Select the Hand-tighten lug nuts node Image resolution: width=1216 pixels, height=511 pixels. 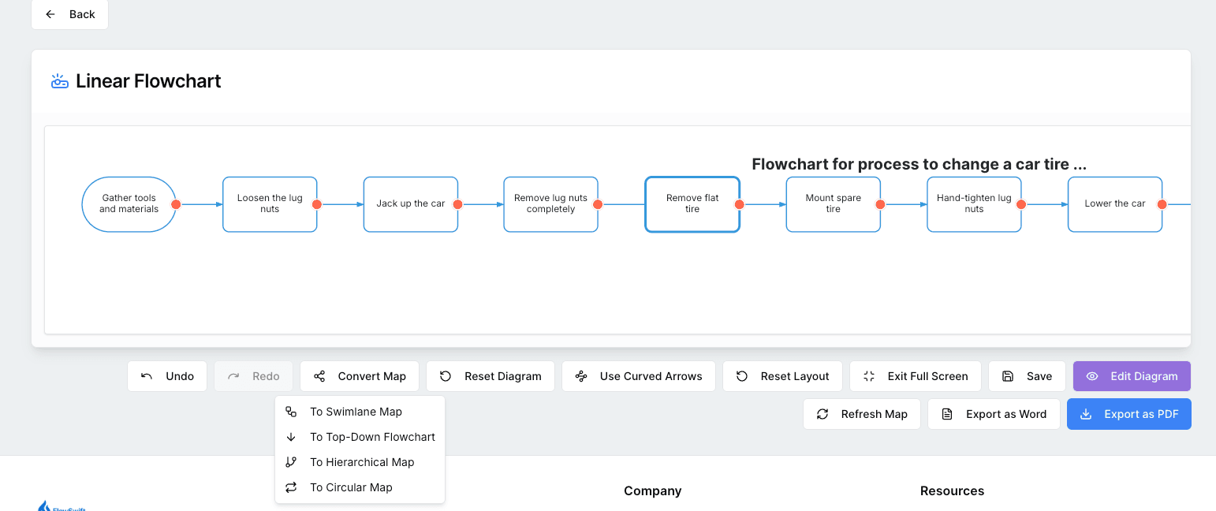click(x=974, y=204)
